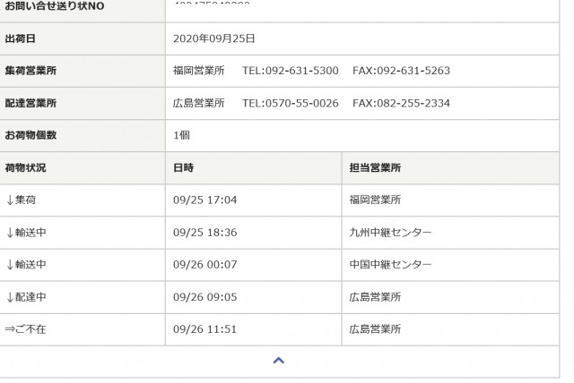Click the お問い合せ送り状NO label
Image resolution: width=574 pixels, height=383 pixels.
tap(55, 6)
